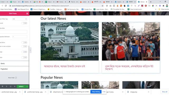Switch to the Home browser tab
This screenshot has height=95, width=169.
(x=61, y=2)
